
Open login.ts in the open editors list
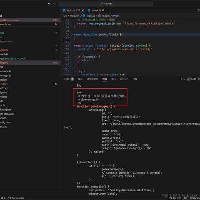[30, 20]
